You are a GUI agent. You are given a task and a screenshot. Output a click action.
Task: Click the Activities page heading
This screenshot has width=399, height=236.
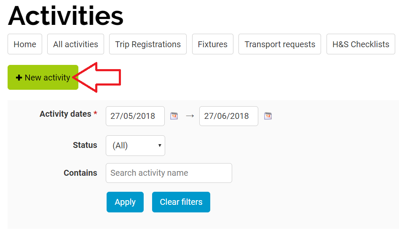[66, 16]
